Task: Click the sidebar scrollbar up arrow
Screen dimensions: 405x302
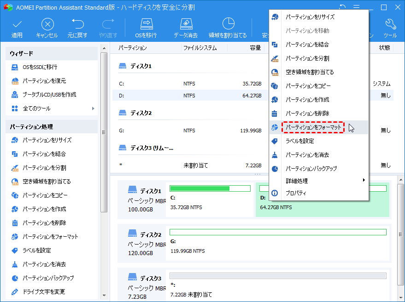Action: (x=104, y=48)
